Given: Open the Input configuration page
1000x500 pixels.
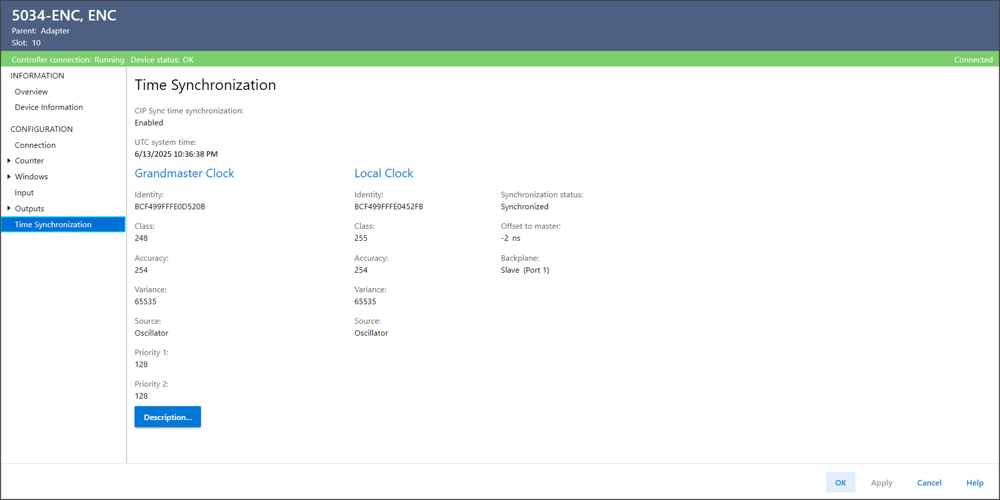Looking at the screenshot, I should tap(24, 193).
